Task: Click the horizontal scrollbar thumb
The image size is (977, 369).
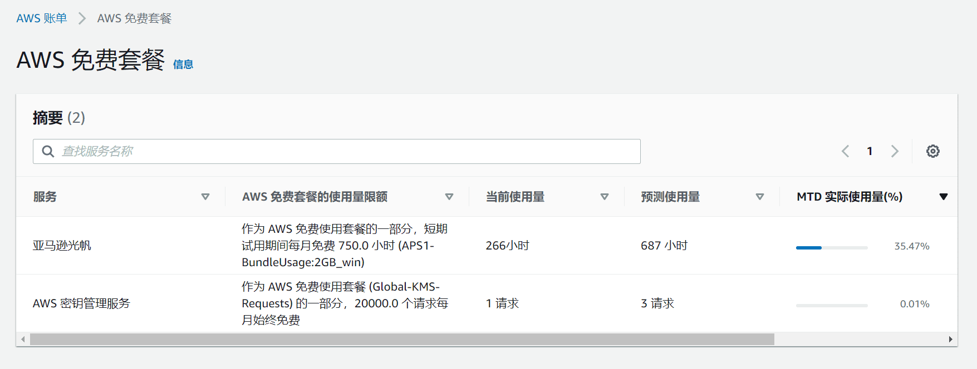Action: pos(402,339)
